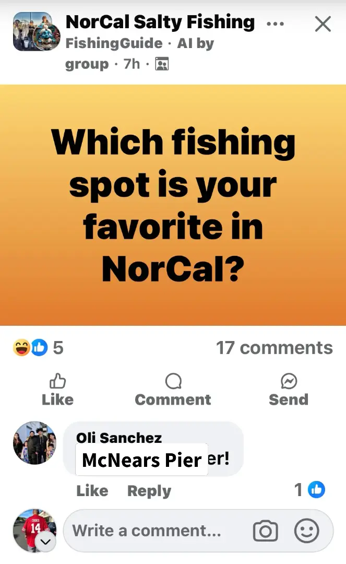Open camera icon in comment box
Viewport: 346px width, 564px height.
tap(265, 531)
